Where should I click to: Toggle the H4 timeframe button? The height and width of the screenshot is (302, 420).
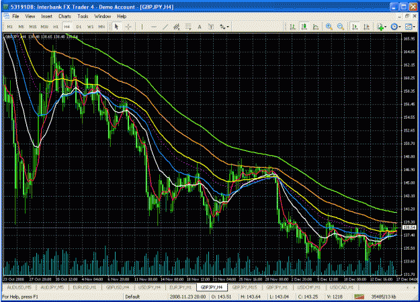pyautogui.click(x=67, y=27)
